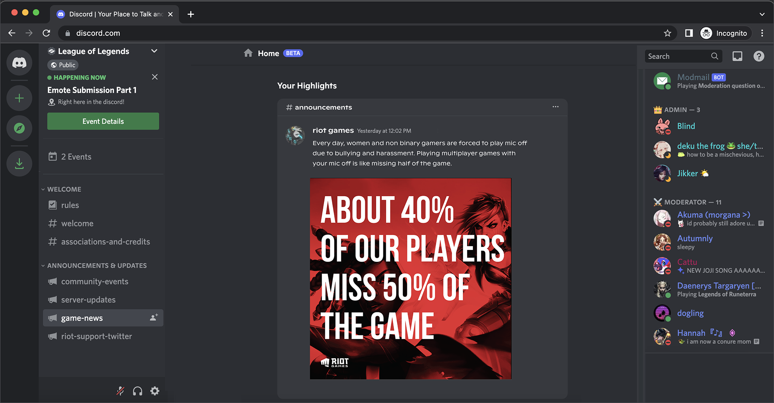Open Autumnly member profile
This screenshot has width=774, height=403.
(x=709, y=242)
